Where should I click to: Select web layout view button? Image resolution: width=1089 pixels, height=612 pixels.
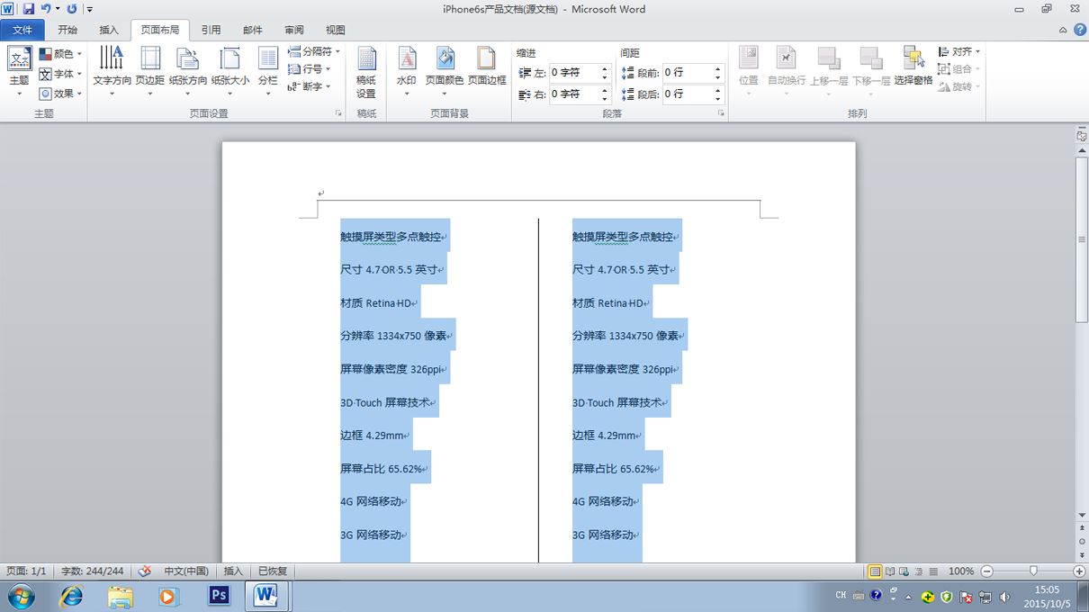click(x=904, y=571)
